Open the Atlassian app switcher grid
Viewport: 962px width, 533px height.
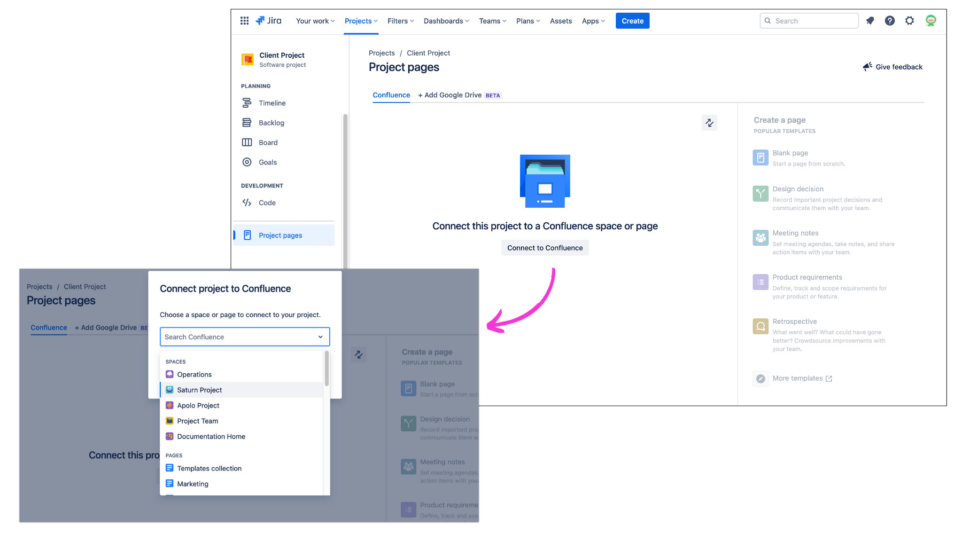coord(244,20)
